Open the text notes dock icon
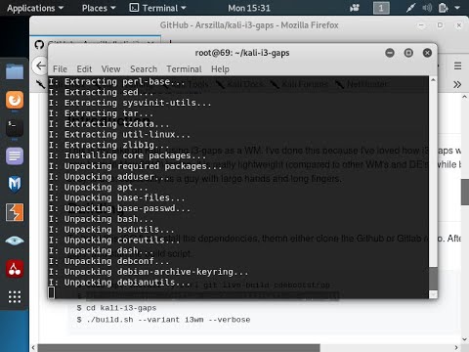The width and height of the screenshot is (469, 352). pyautogui.click(x=15, y=155)
